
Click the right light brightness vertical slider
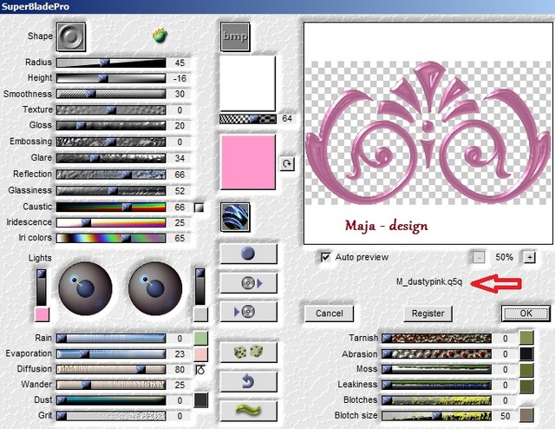200,287
